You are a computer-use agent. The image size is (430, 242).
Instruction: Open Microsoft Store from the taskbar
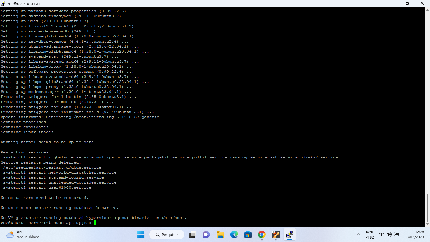(248, 235)
